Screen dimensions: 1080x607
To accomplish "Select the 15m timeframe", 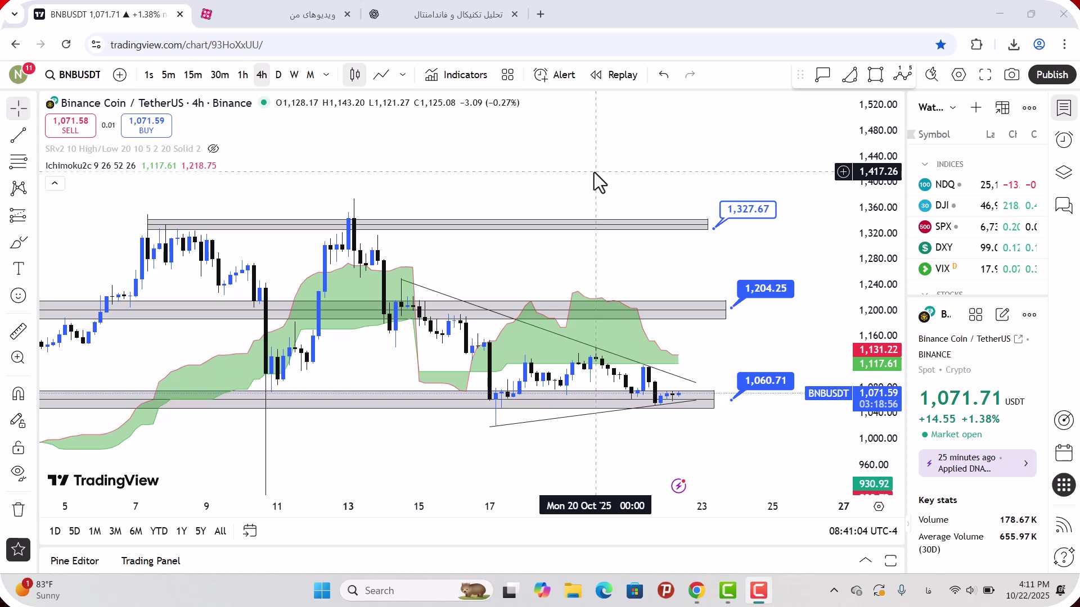I will coord(192,75).
